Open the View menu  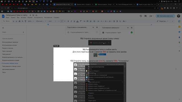click(x=18, y=18)
